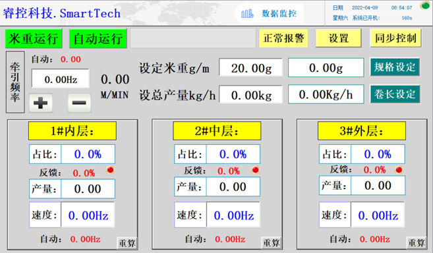The width and height of the screenshot is (433, 253).
Task: Select the 速度 Hz field in 1#内层
Action: pyautogui.click(x=88, y=215)
